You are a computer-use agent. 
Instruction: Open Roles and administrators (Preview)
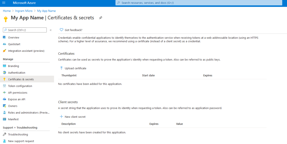pos(29,112)
